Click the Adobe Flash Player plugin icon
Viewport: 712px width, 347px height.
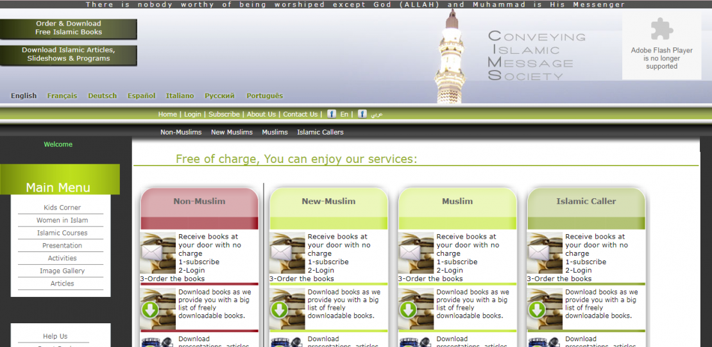(x=661, y=29)
